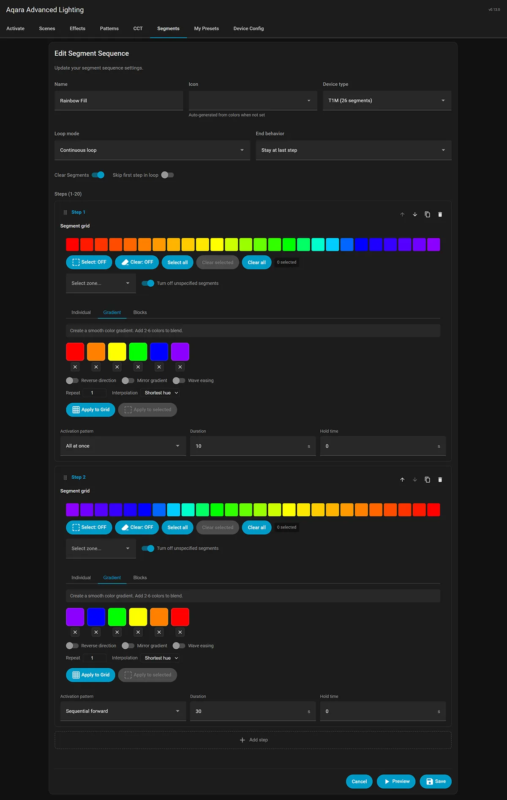This screenshot has width=507, height=800.
Task: Delete Step 2 with trash icon
Action: pyautogui.click(x=440, y=480)
